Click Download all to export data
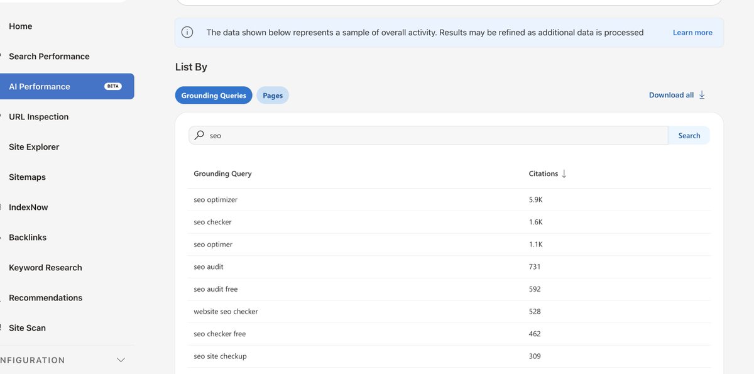Screen dimensions: 754x374 coord(672,94)
